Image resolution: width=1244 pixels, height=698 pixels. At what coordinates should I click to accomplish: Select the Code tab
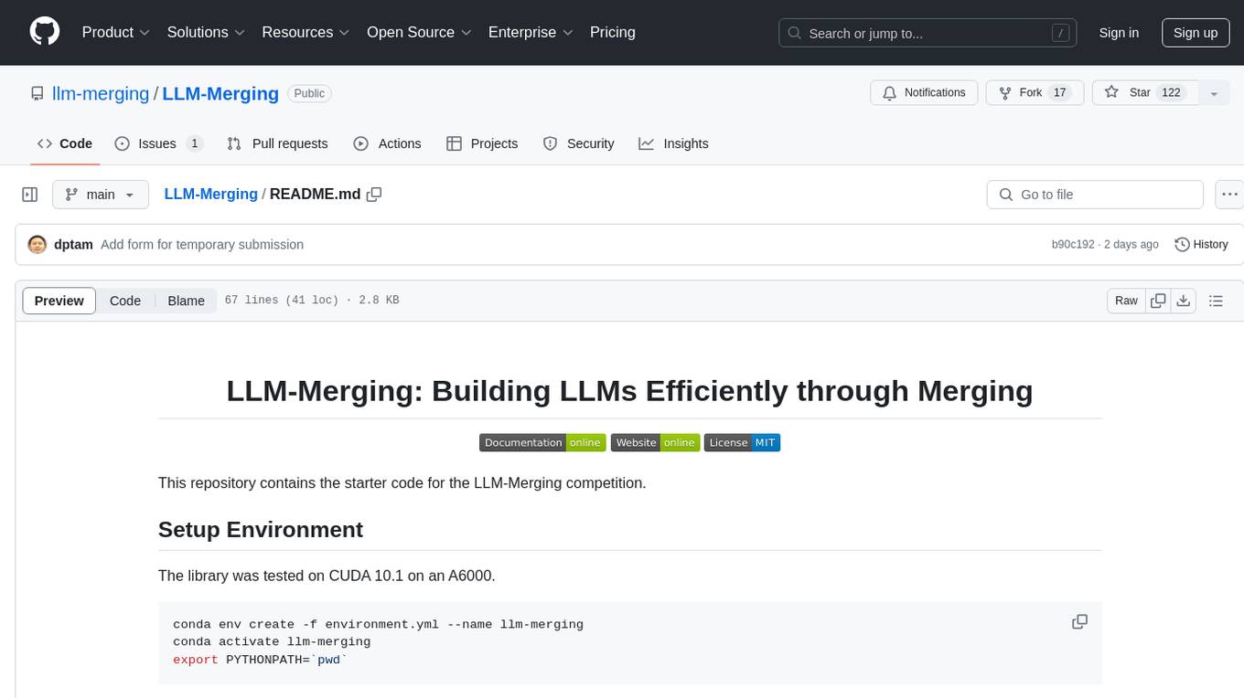(x=65, y=143)
